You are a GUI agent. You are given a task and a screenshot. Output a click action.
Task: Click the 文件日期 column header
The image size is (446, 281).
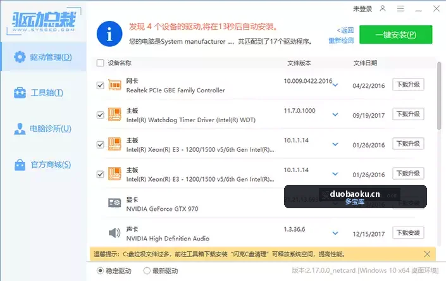[x=365, y=63]
